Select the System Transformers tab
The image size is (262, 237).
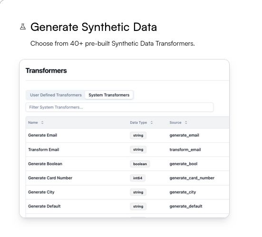pyautogui.click(x=109, y=95)
